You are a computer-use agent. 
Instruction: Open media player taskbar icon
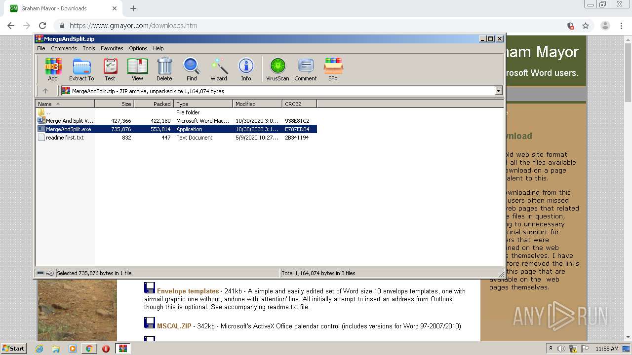pos(73,349)
